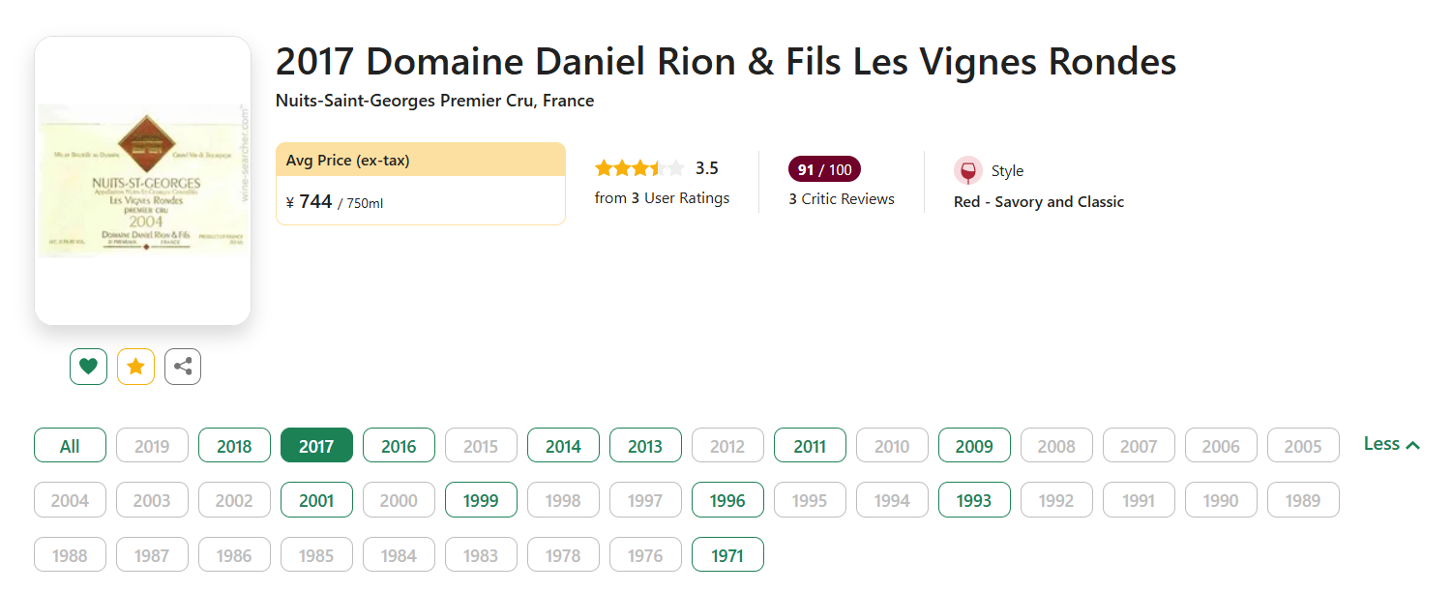Click the 91 / 100 critic score badge
1452x592 pixels.
pos(824,169)
